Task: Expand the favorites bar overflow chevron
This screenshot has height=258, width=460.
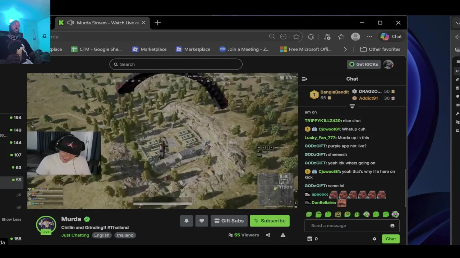Action: (345, 49)
